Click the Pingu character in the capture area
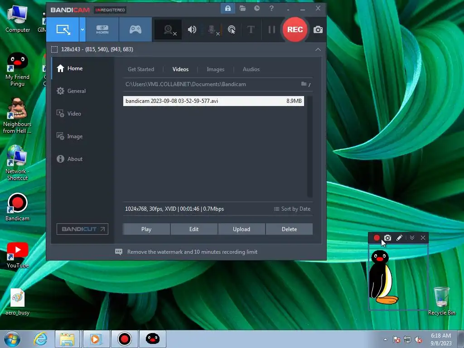Screen dimensions: 464x348 (383, 277)
